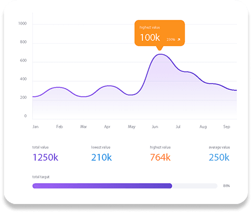Select the May month label
Screen dimensions: 252x213
(x=132, y=127)
